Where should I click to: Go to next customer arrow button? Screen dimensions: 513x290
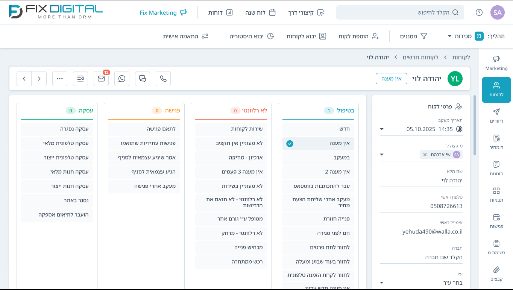tap(39, 79)
